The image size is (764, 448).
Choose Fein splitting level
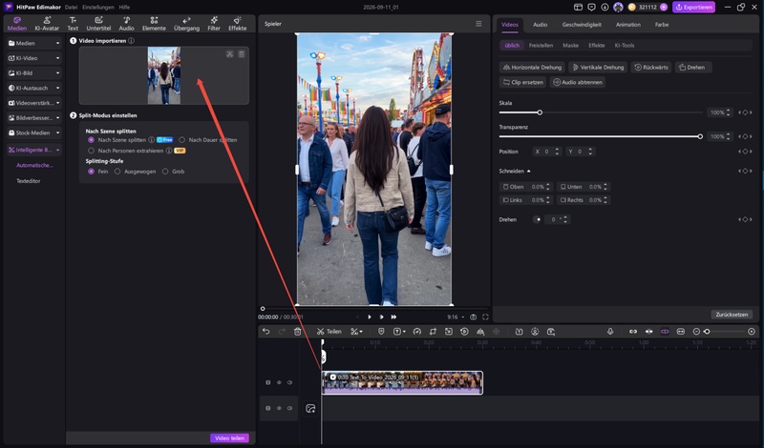(x=91, y=172)
